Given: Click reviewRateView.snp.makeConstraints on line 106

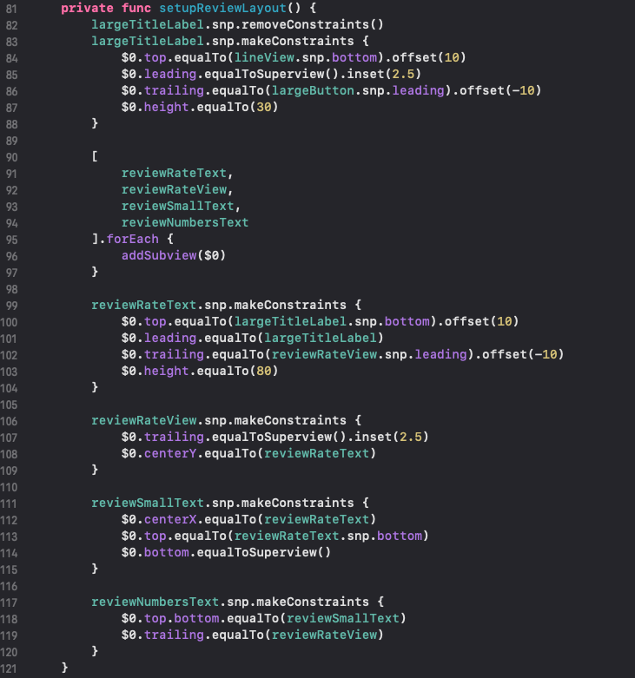Looking at the screenshot, I should (x=219, y=420).
